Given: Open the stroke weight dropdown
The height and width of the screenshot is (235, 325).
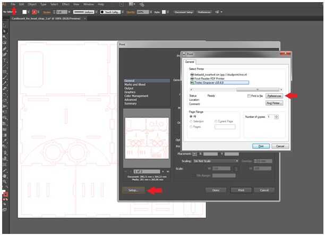Looking at the screenshot, I should pyautogui.click(x=69, y=12).
